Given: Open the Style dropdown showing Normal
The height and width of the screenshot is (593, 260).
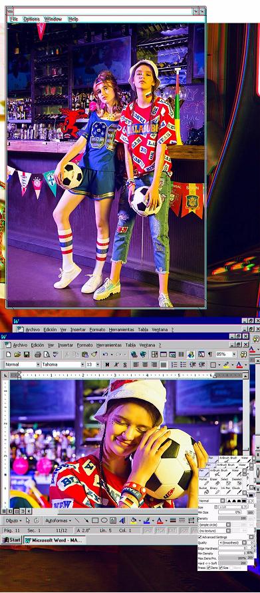Looking at the screenshot, I should click(38, 364).
